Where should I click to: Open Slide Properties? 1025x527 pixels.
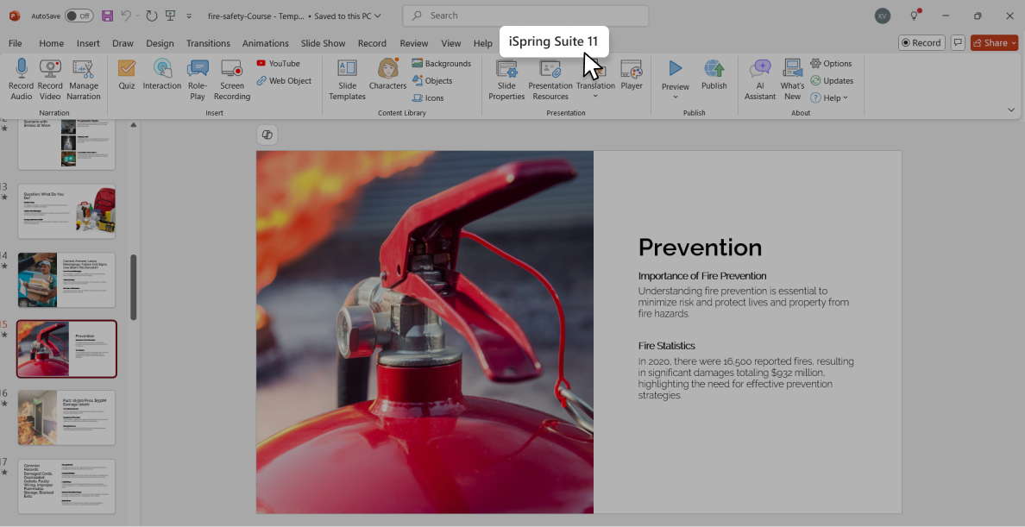click(506, 69)
